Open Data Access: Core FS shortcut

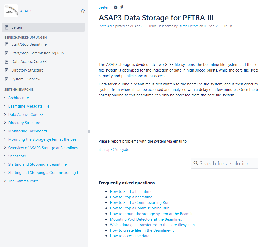click(29, 62)
